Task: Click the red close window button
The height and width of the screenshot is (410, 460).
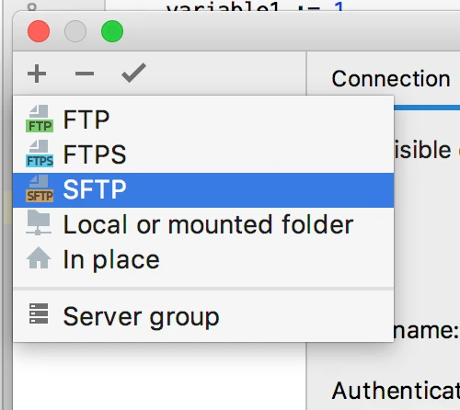Action: (39, 31)
